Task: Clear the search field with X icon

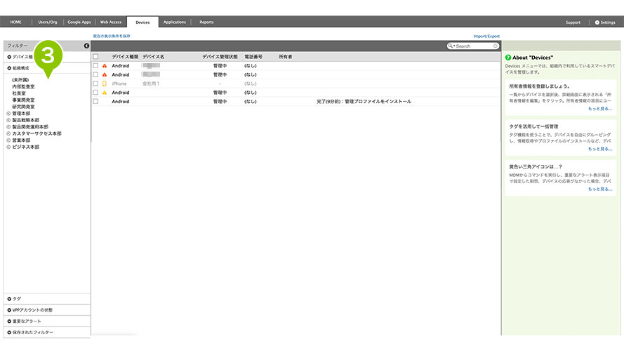Action: pos(496,46)
